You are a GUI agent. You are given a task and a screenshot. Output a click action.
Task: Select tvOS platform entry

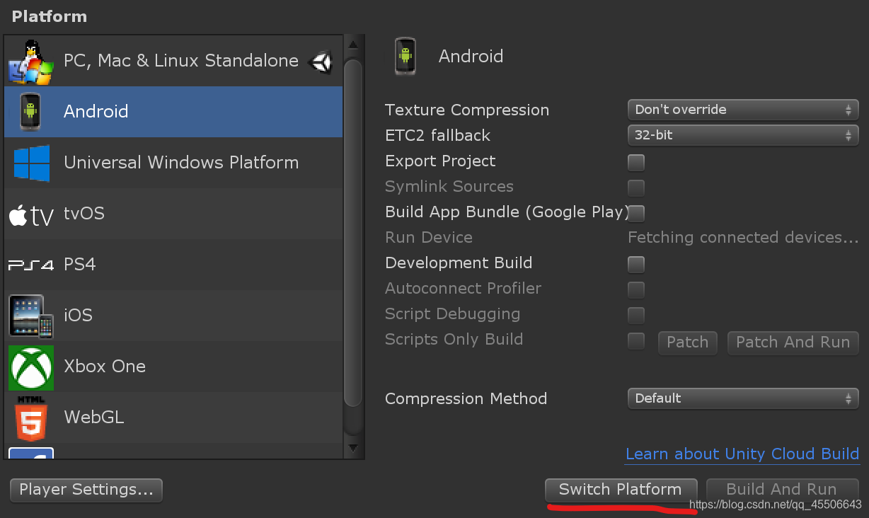point(173,214)
